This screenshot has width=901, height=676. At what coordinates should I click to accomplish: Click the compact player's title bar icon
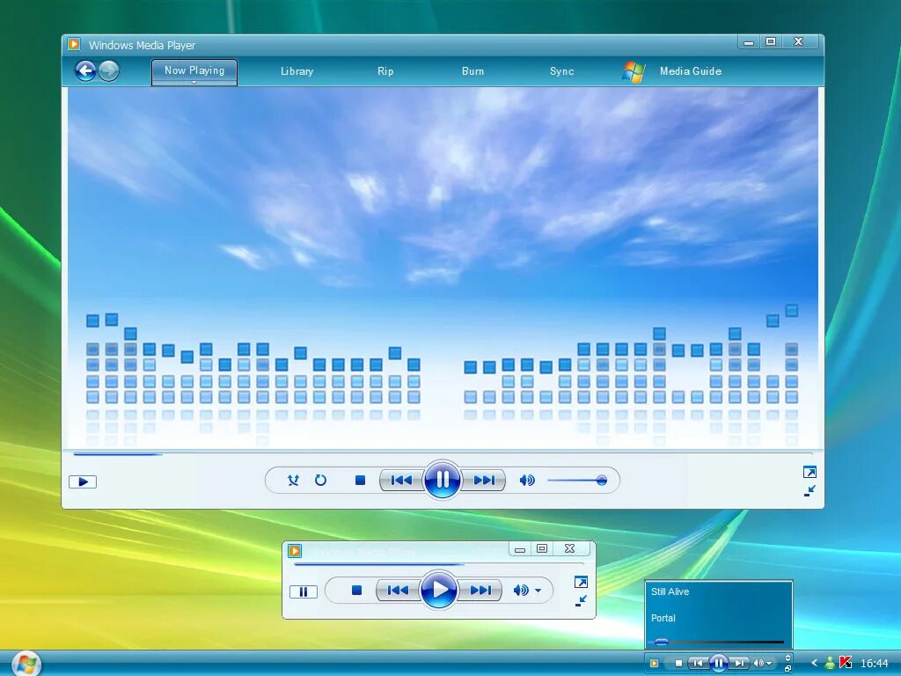(295, 551)
